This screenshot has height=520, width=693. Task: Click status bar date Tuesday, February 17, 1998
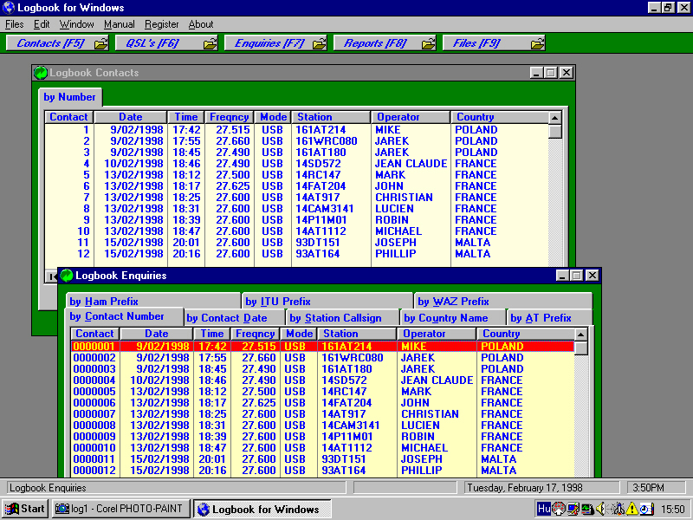(525, 488)
